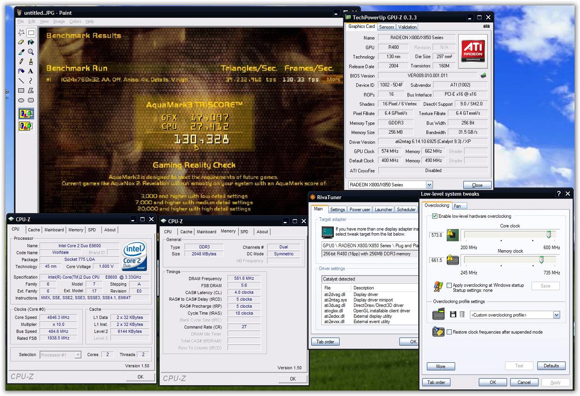Click the GPU0 RADEON X800/X850 adapter entry

pyautogui.click(x=370, y=246)
